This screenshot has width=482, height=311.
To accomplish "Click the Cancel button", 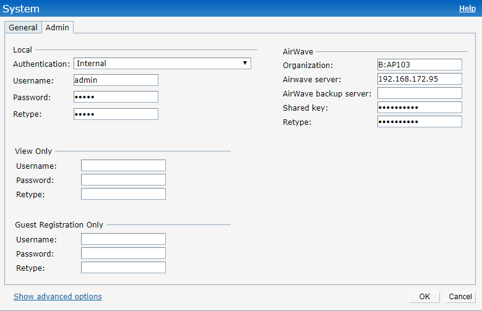I will [460, 297].
